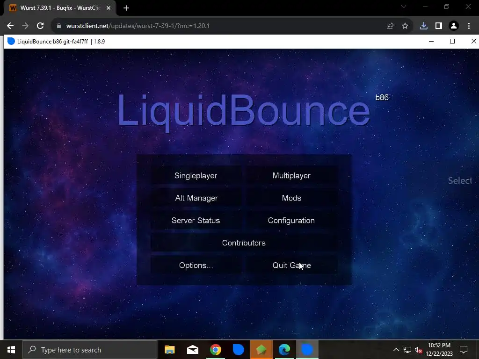Image resolution: width=479 pixels, height=359 pixels.
Task: Share this page from Chrome toolbar
Action: [x=390, y=26]
